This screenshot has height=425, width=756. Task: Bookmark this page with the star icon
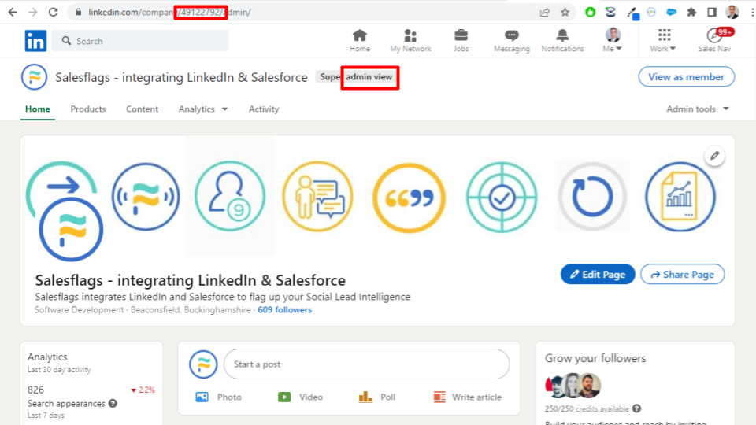tap(565, 12)
